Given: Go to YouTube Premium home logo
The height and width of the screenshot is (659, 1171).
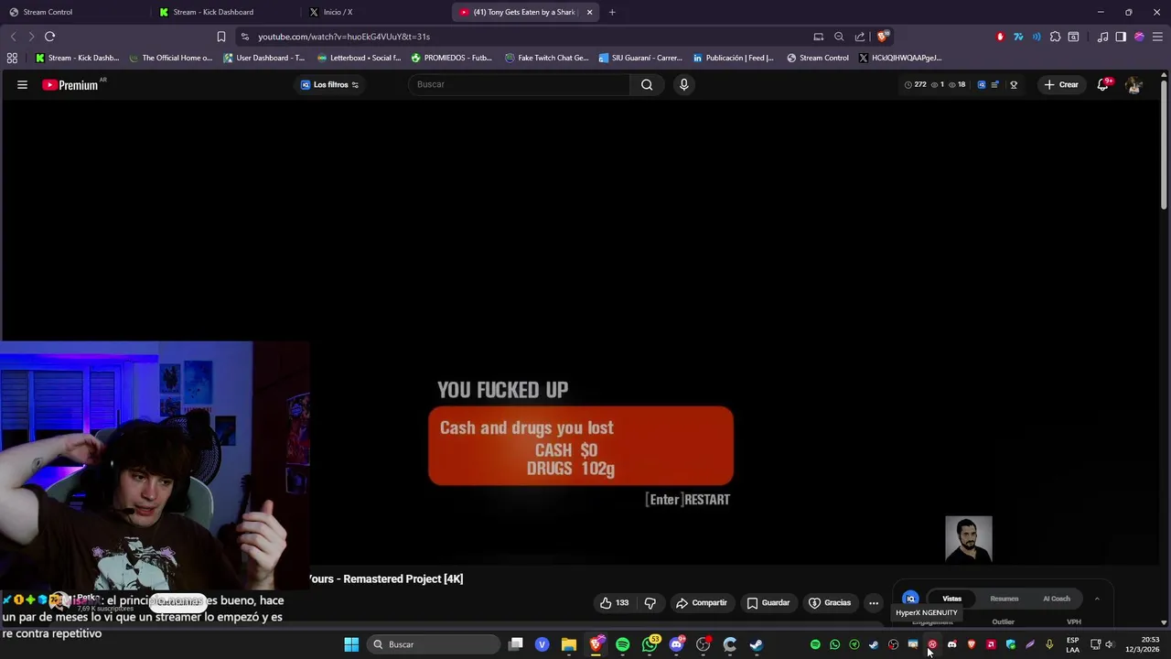Looking at the screenshot, I should click(71, 84).
